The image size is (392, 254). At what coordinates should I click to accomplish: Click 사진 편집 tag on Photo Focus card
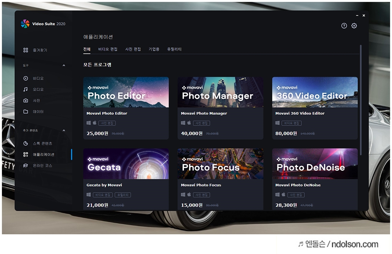click(202, 195)
